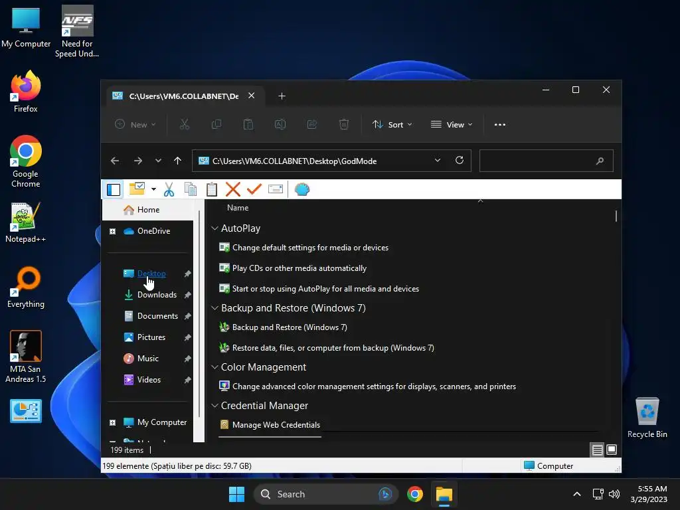This screenshot has height=510, width=680.
Task: Open Videos in quick access
Action: 149,380
